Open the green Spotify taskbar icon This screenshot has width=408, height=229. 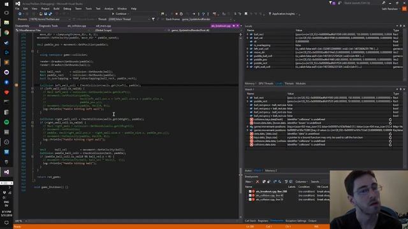pos(6,122)
